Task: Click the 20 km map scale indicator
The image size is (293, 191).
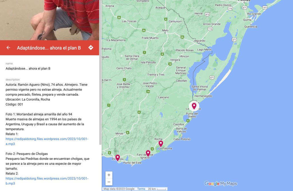Action: (x=157, y=189)
